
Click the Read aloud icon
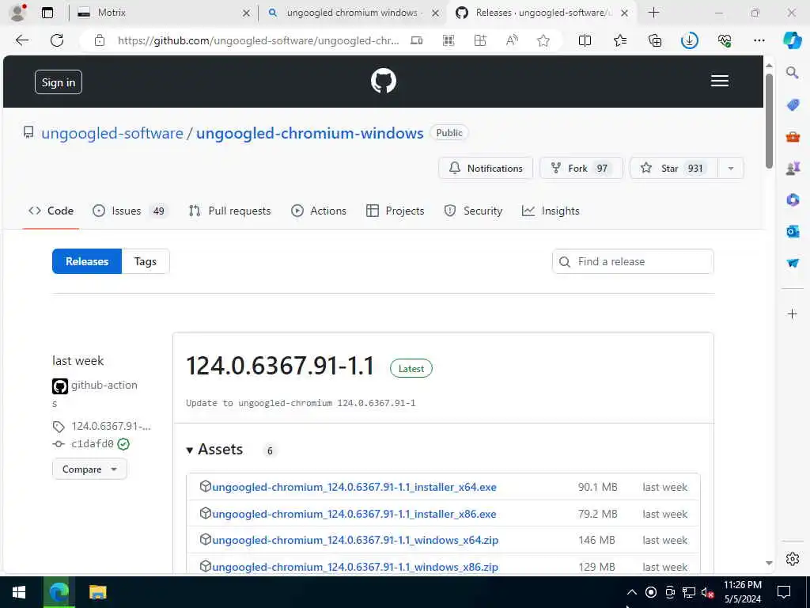[x=512, y=40]
